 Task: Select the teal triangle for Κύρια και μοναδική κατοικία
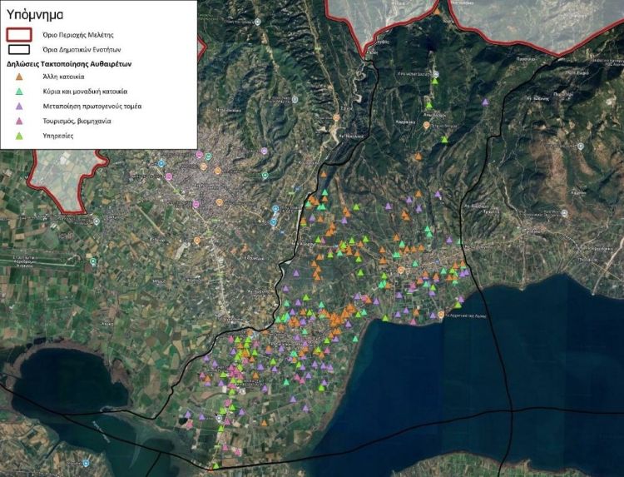point(20,92)
